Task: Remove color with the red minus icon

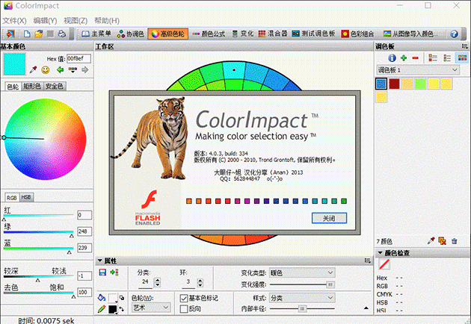Action: point(416,58)
